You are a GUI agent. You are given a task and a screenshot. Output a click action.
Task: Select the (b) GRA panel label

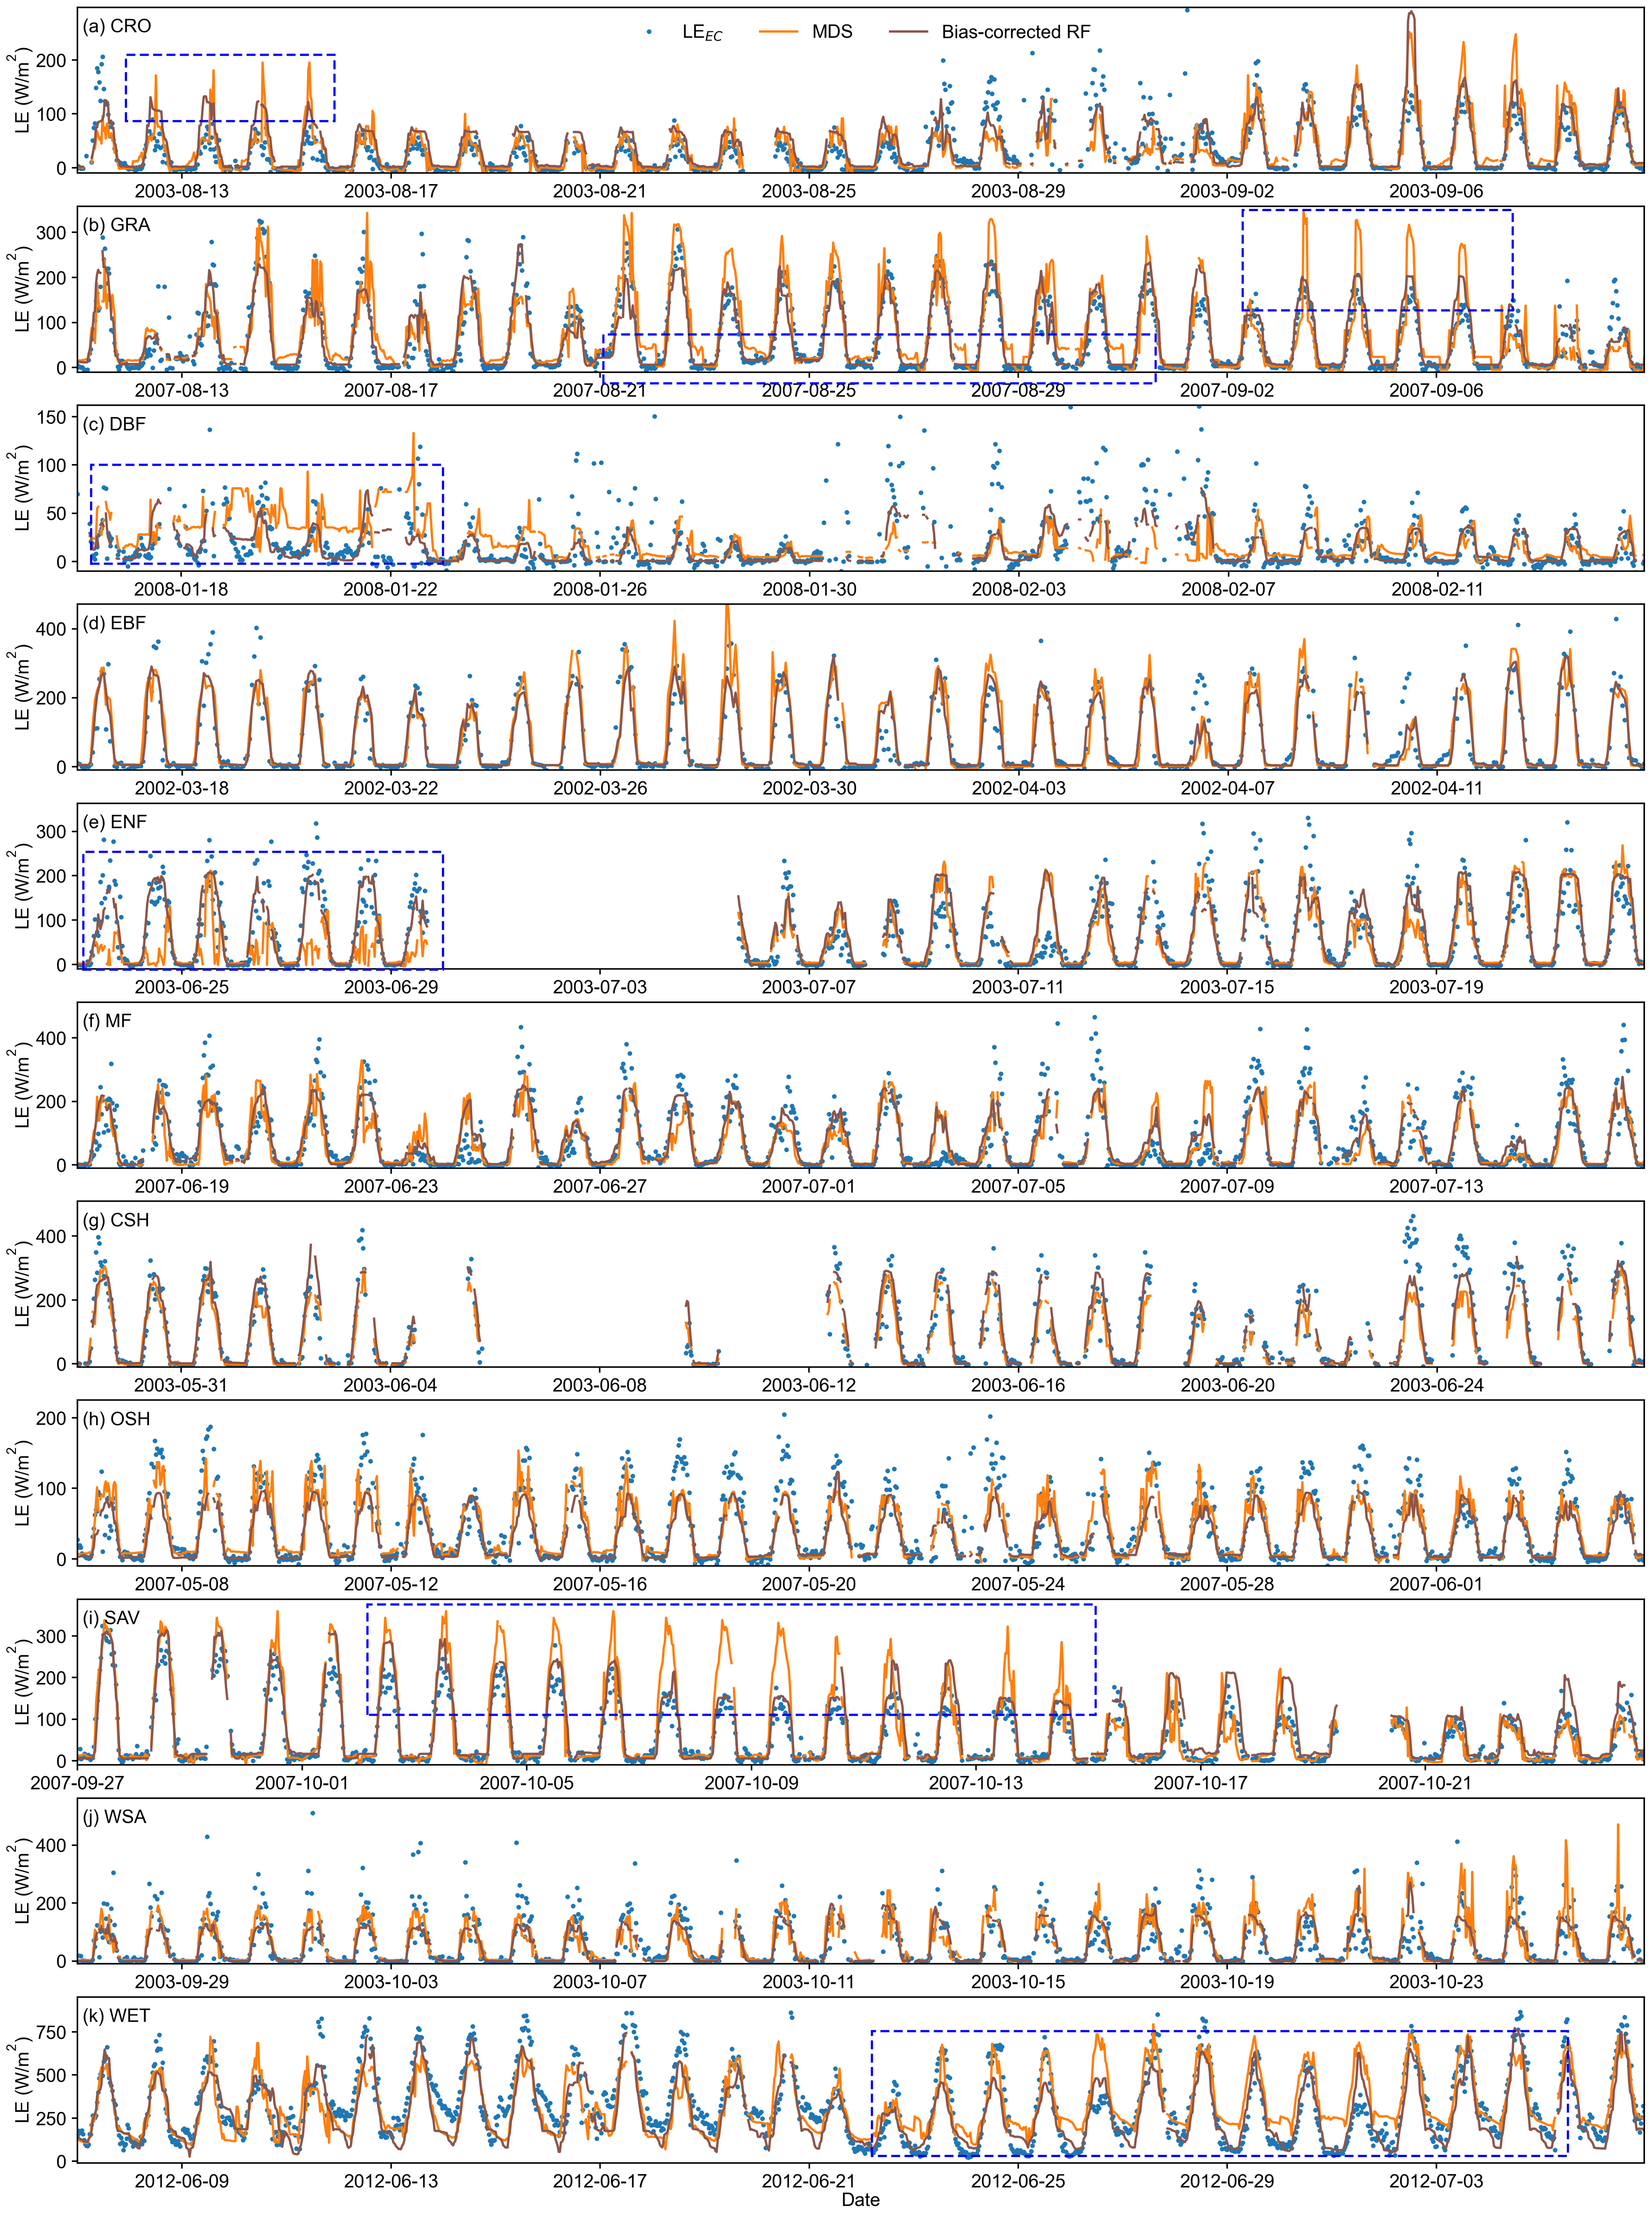pos(117,225)
